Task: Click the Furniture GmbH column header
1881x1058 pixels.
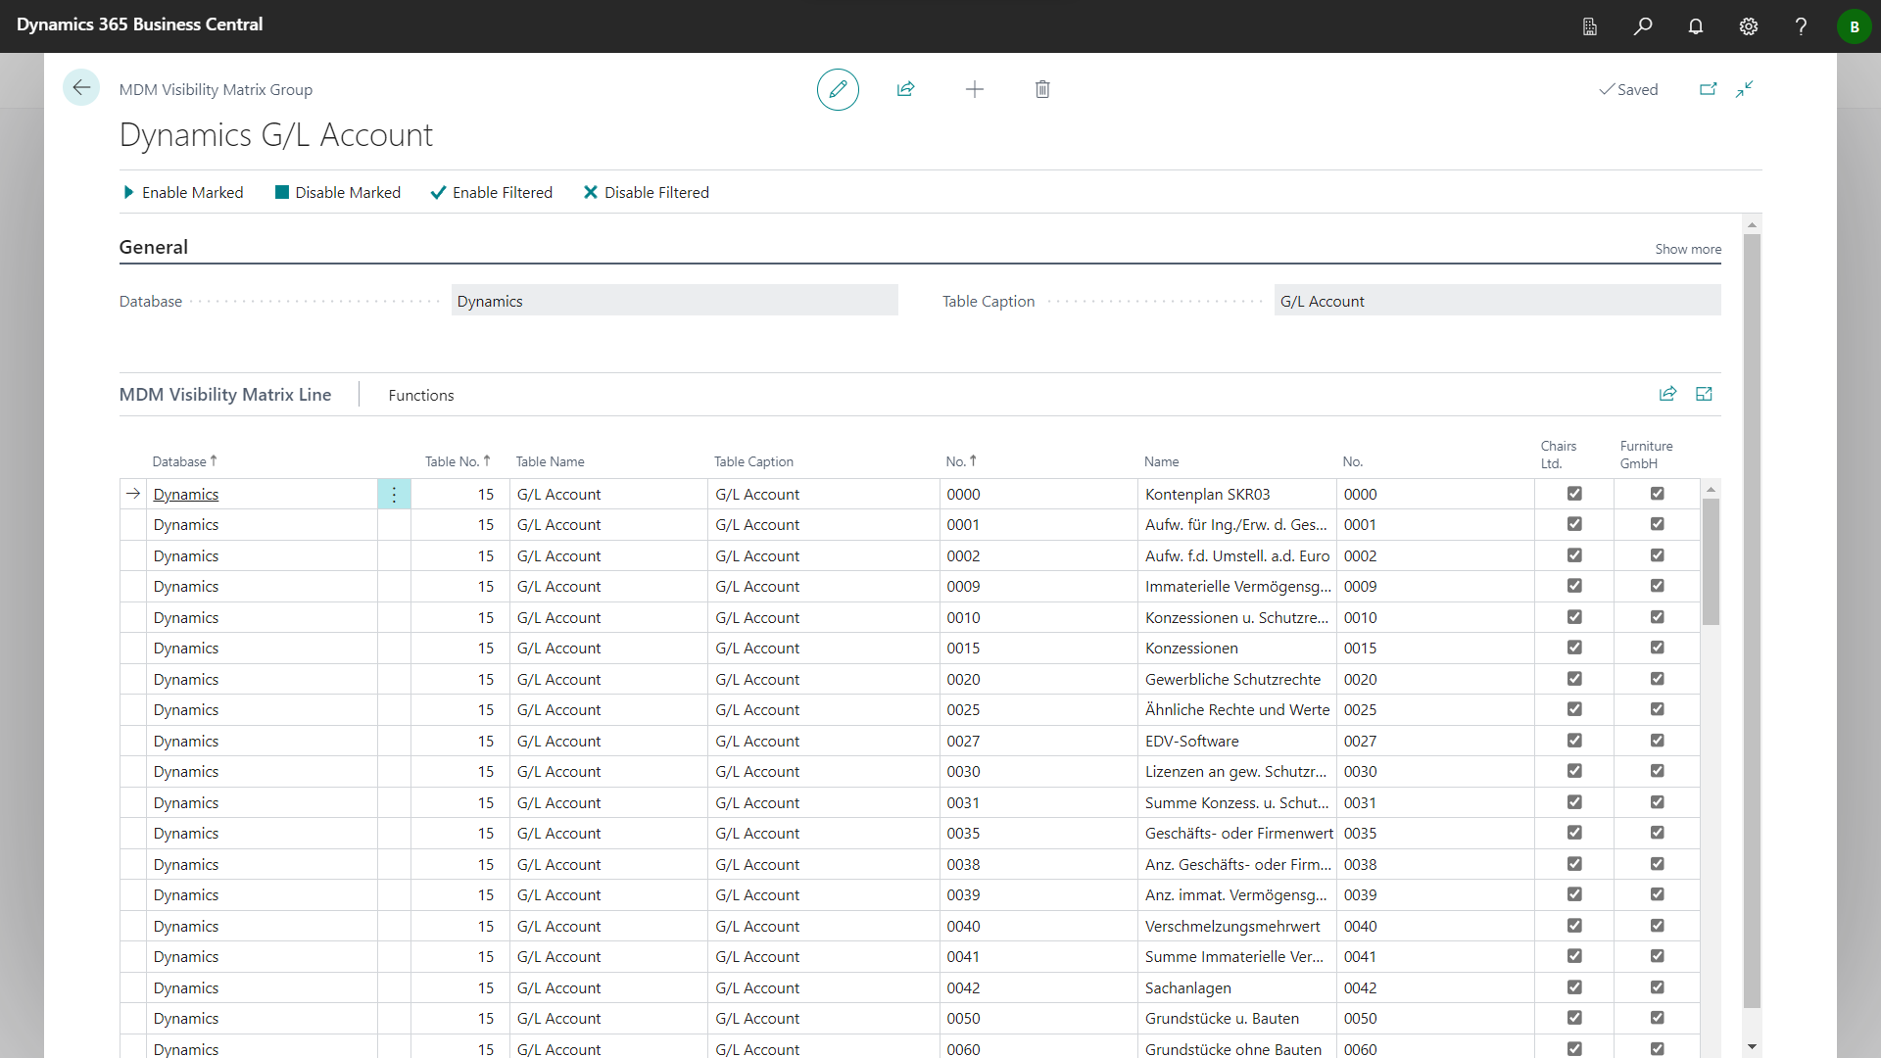Action: (x=1646, y=455)
